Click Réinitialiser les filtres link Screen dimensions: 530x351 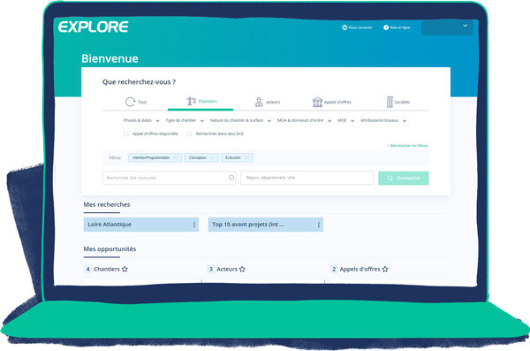click(x=407, y=146)
